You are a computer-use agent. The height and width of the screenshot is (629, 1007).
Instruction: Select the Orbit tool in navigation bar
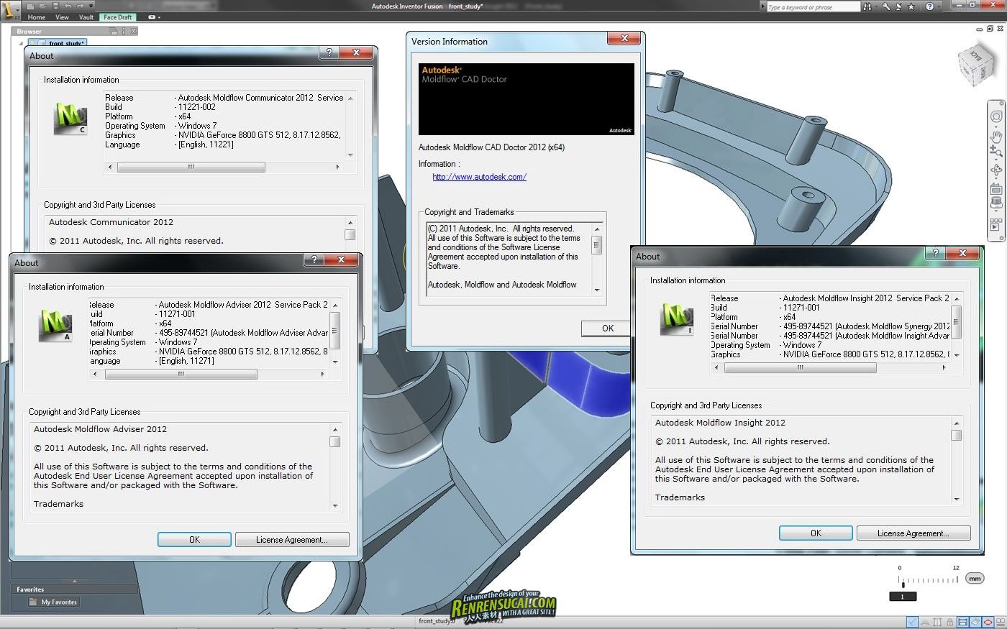(x=997, y=170)
